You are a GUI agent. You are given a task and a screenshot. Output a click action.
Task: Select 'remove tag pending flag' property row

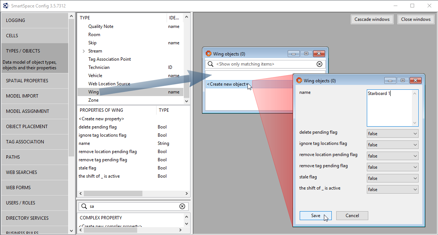(x=133, y=160)
